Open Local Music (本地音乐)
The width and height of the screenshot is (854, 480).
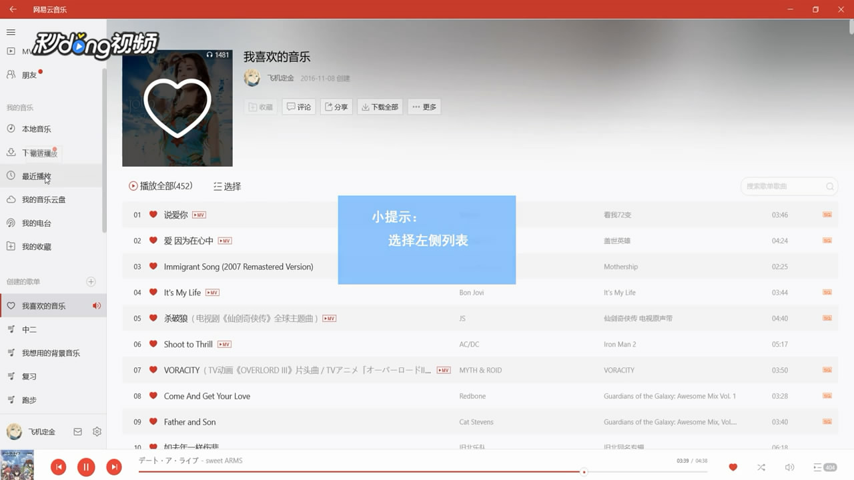click(x=37, y=129)
